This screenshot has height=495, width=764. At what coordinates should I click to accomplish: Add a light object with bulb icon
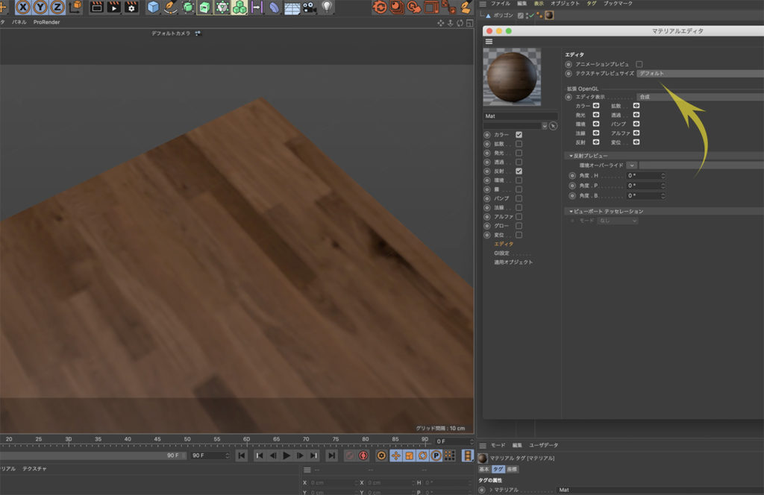327,7
